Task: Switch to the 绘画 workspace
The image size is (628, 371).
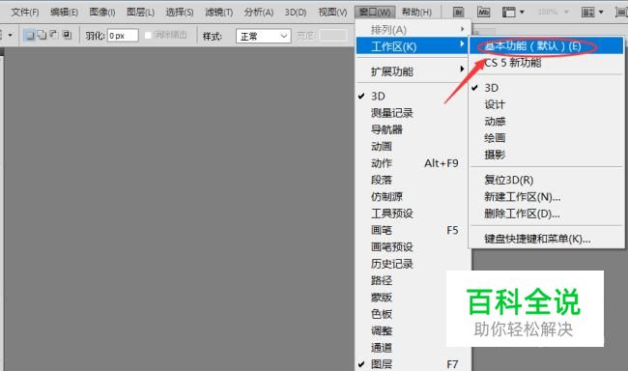Action: pos(547,138)
